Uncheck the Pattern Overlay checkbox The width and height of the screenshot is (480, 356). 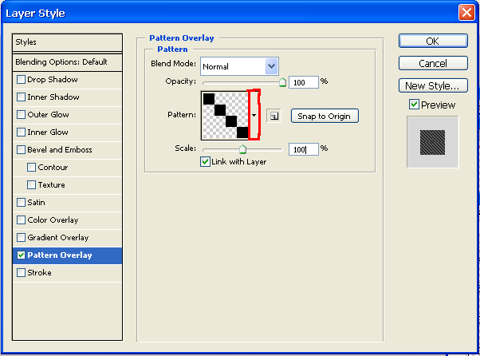[x=21, y=255]
